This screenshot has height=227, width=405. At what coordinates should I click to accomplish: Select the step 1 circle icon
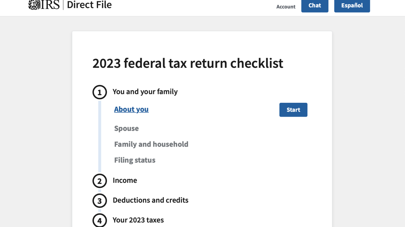[x=99, y=92]
